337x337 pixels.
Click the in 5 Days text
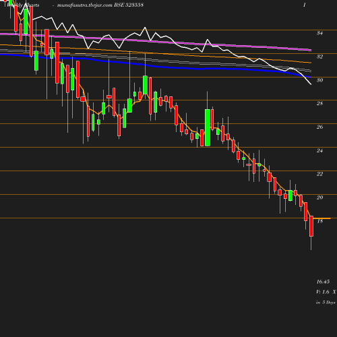click(x=326, y=303)
